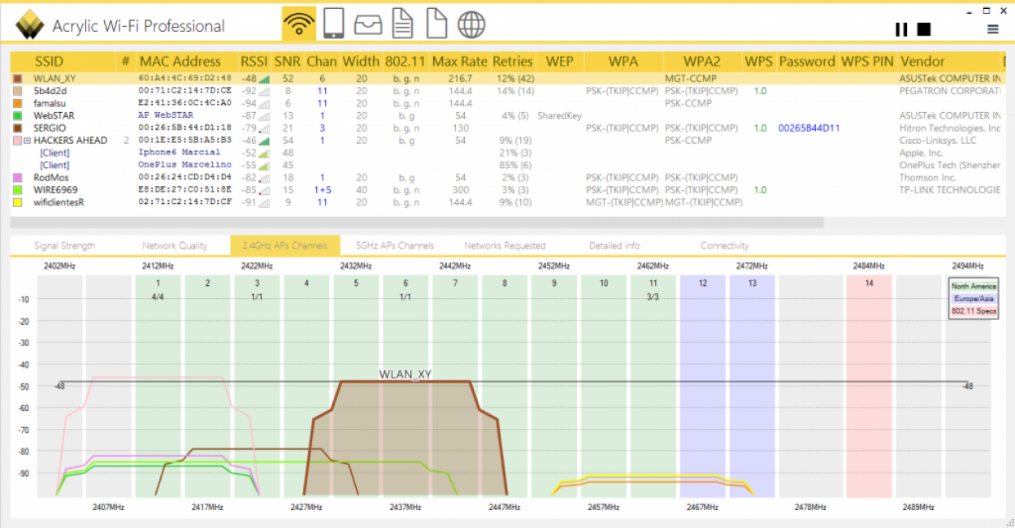1015x528 pixels.
Task: Select the famalsu network row
Action: coord(508,103)
